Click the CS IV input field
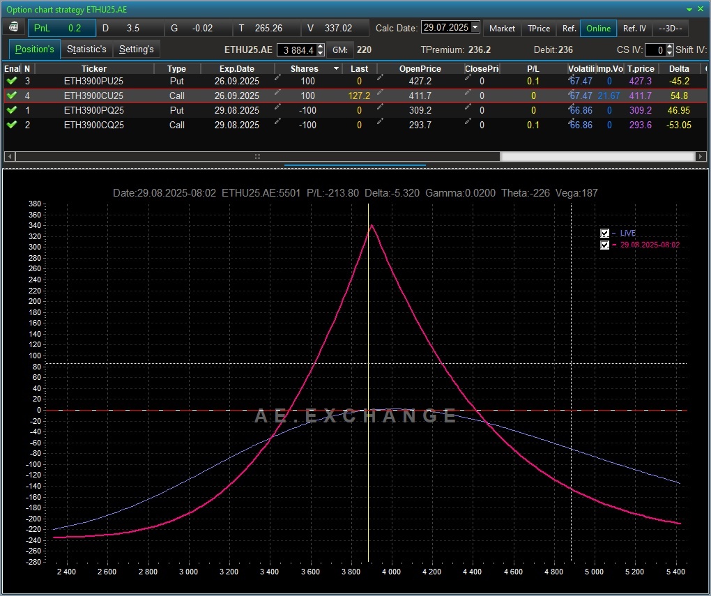The height and width of the screenshot is (596, 711). click(x=655, y=50)
